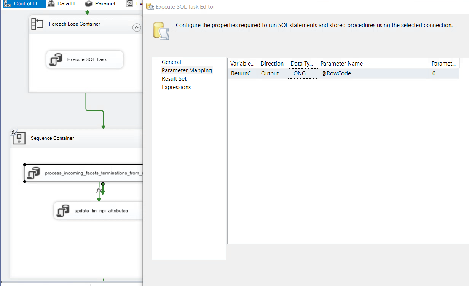Screen dimensions: 469x286
Task: Edit the @RowCode parameter name cell
Action: coord(373,73)
